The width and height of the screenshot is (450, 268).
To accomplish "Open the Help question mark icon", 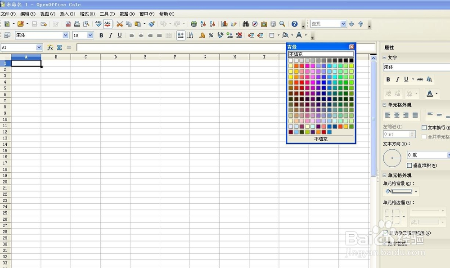I will [x=294, y=24].
